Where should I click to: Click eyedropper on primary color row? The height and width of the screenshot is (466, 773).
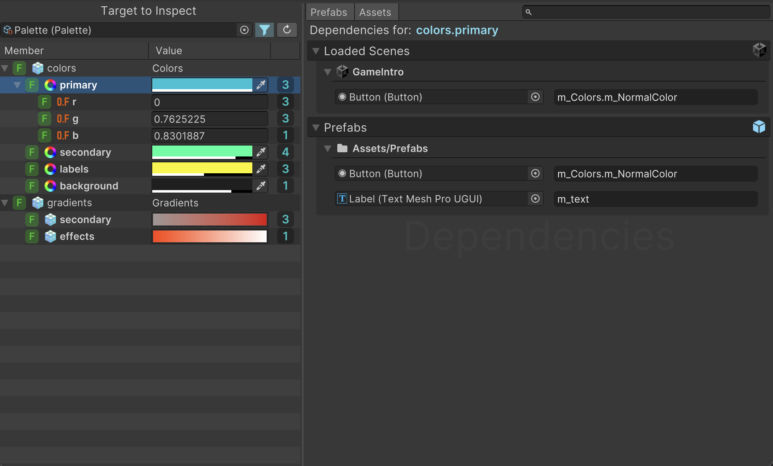(x=261, y=85)
